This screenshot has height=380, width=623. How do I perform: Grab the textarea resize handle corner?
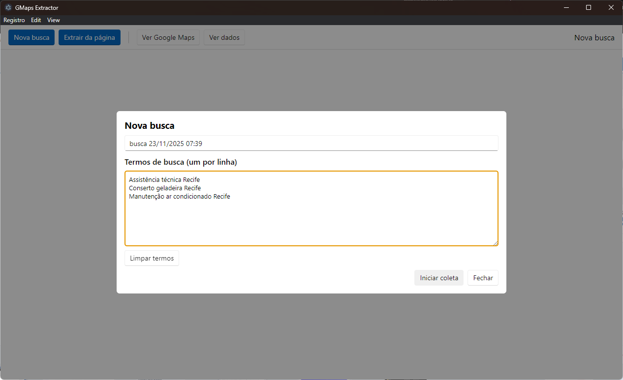[495, 243]
